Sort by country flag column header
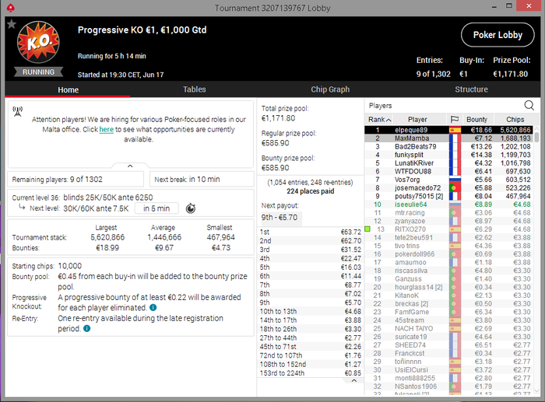This screenshot has width=545, height=402. pyautogui.click(x=454, y=120)
